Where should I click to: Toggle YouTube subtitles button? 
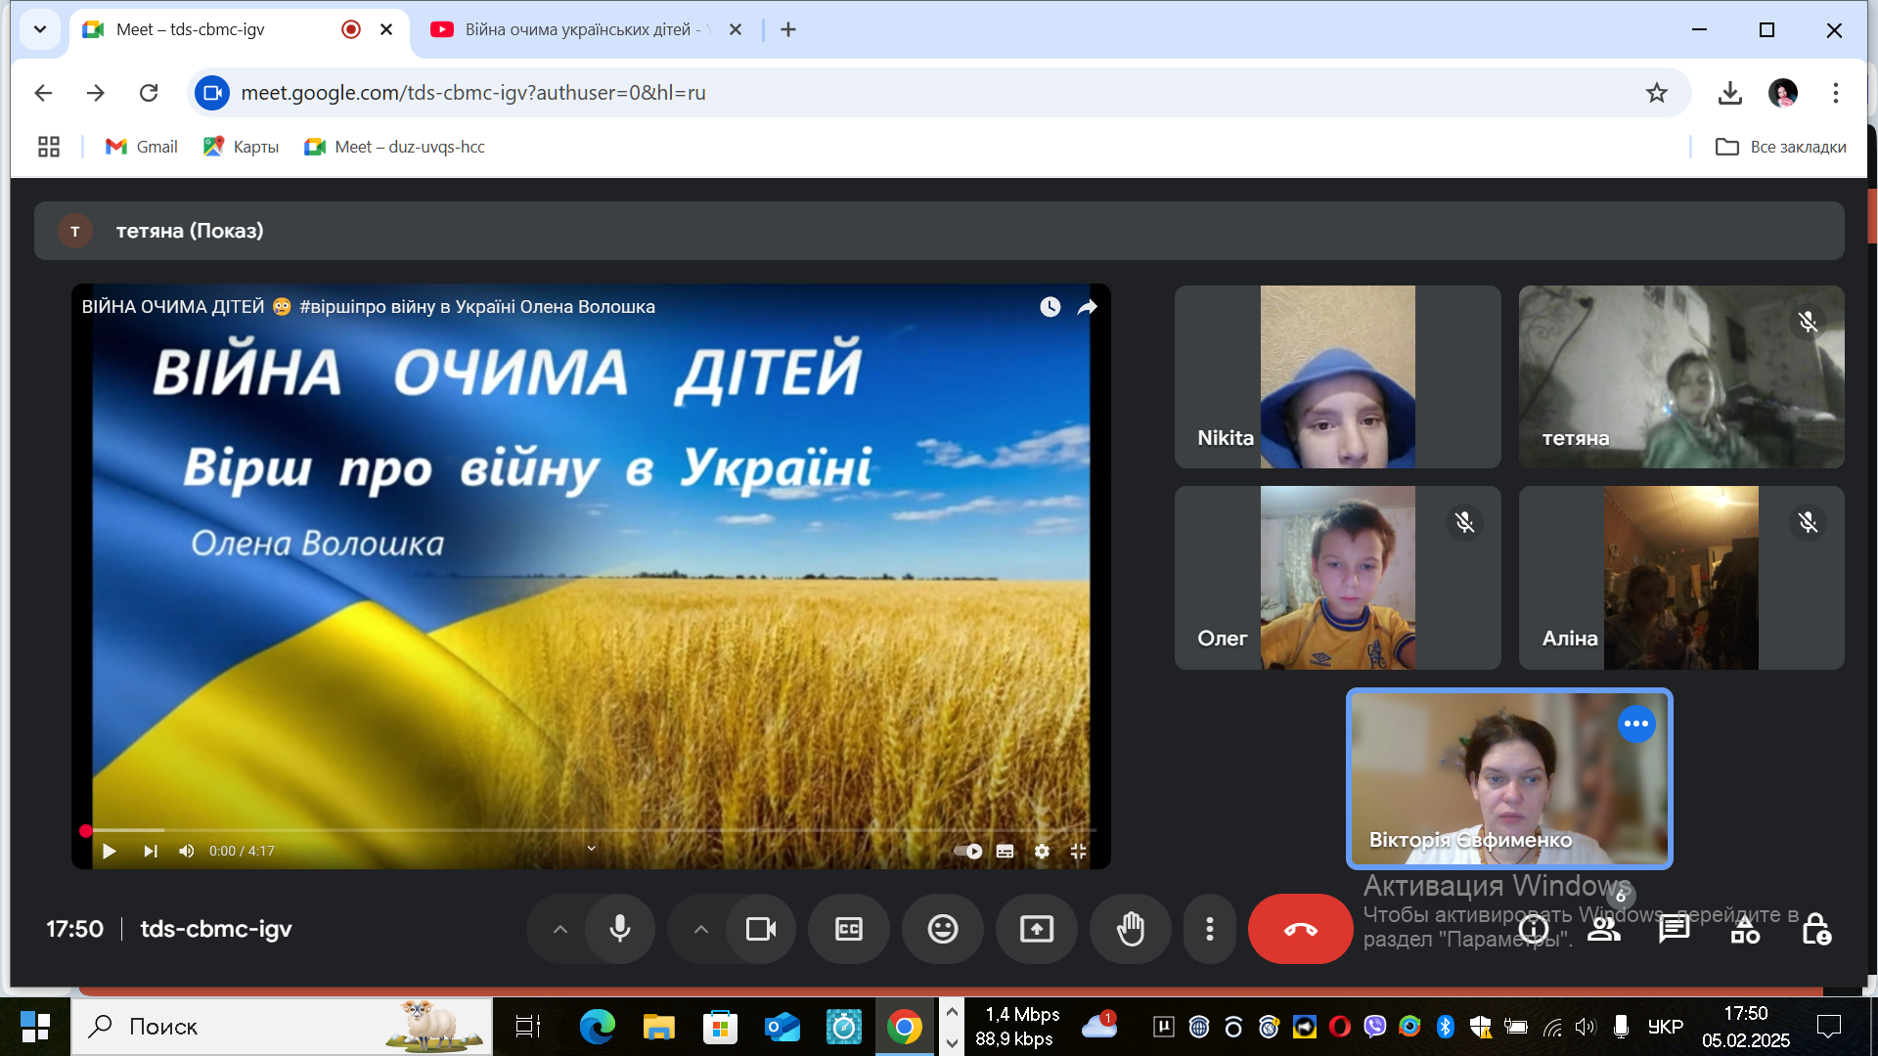tap(1005, 852)
